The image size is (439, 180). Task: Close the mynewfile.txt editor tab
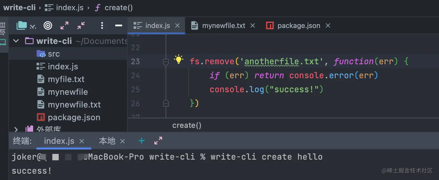tap(253, 26)
